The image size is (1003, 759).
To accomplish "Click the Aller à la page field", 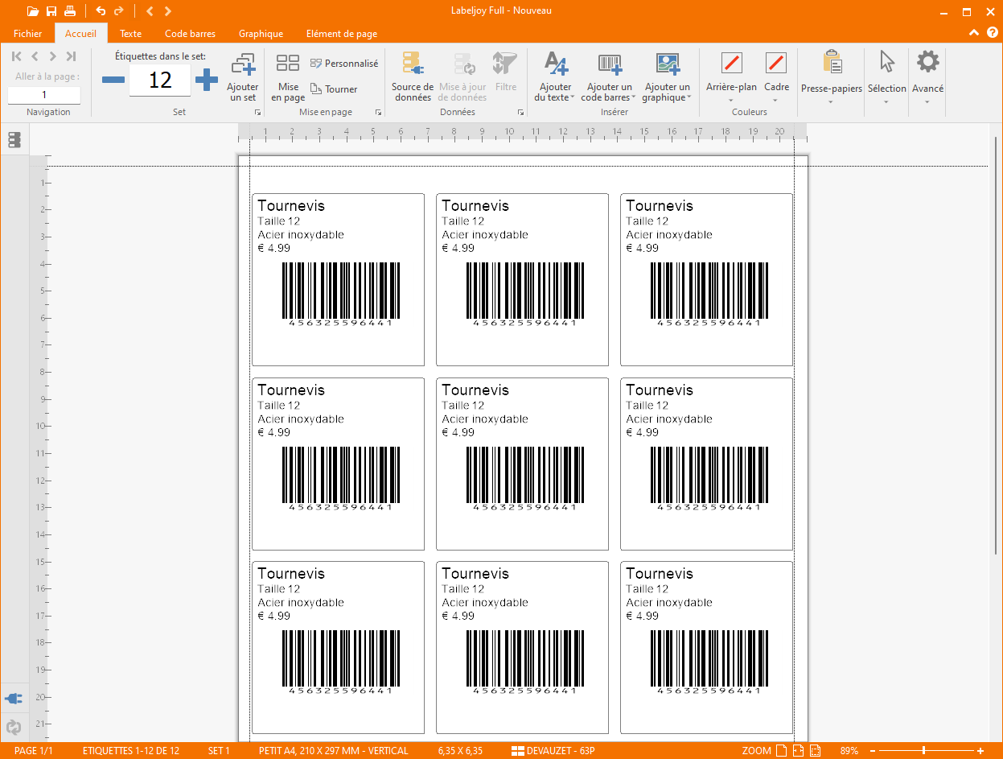I will 44,95.
